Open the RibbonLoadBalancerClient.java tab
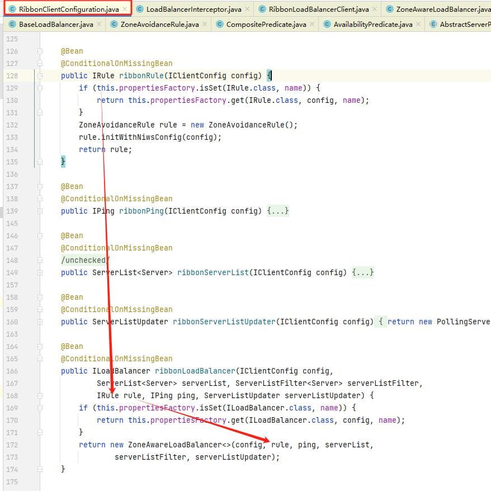The width and height of the screenshot is (491, 491). click(x=319, y=9)
